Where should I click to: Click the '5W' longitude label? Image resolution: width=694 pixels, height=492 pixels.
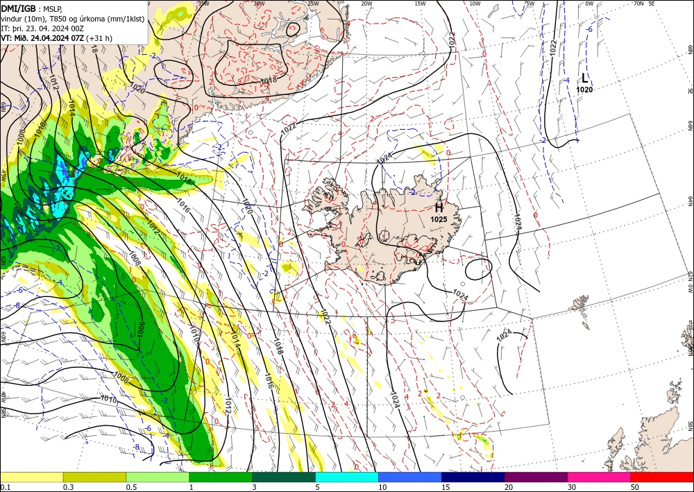pos(530,3)
